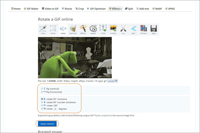Open the overlay tool
This screenshot has width=200, height=133.
113,30
